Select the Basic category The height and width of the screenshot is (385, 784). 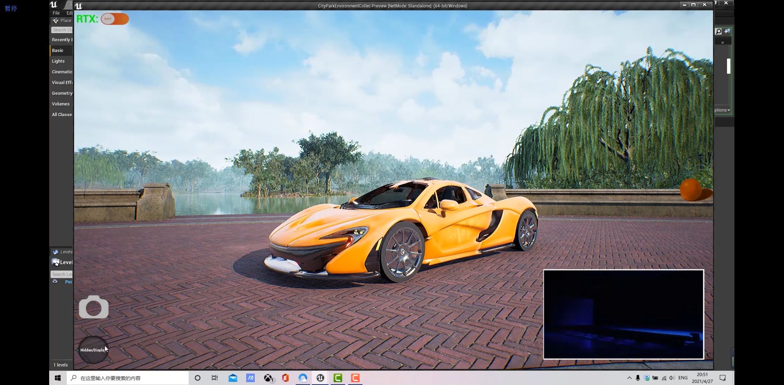[x=61, y=50]
